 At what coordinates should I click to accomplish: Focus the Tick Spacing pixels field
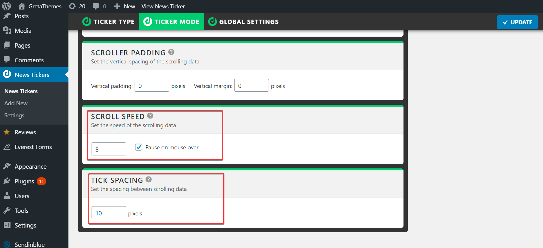pos(109,213)
